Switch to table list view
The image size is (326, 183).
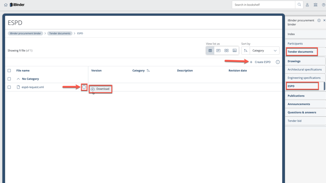pyautogui.click(x=210, y=50)
